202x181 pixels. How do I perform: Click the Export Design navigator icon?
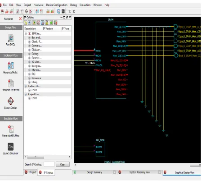(11, 101)
